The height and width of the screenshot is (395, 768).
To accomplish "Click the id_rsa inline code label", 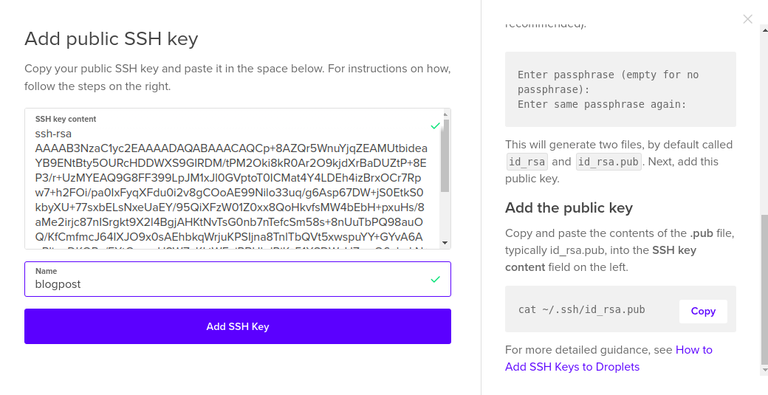I will pyautogui.click(x=527, y=162).
